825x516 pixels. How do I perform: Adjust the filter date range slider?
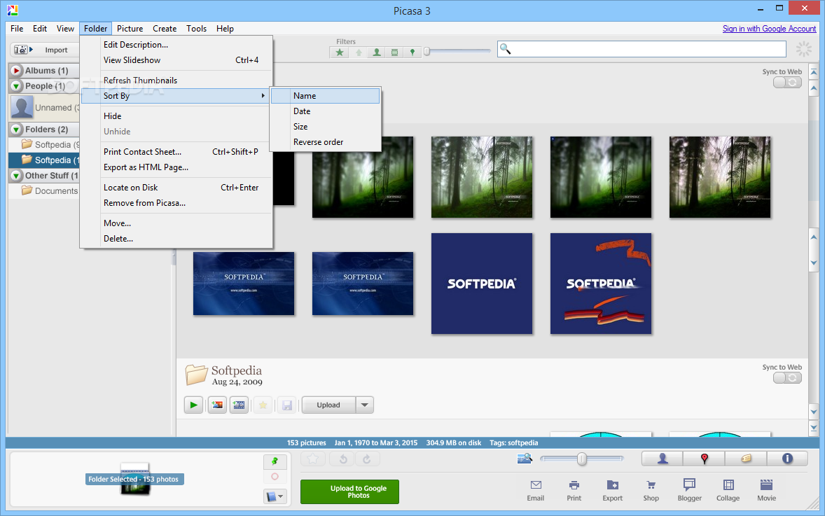click(427, 52)
